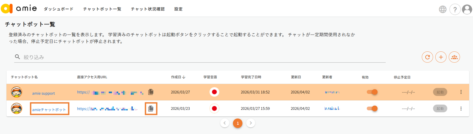Click the refresh list icon
Screen dimensions: 473x134
coord(427,57)
